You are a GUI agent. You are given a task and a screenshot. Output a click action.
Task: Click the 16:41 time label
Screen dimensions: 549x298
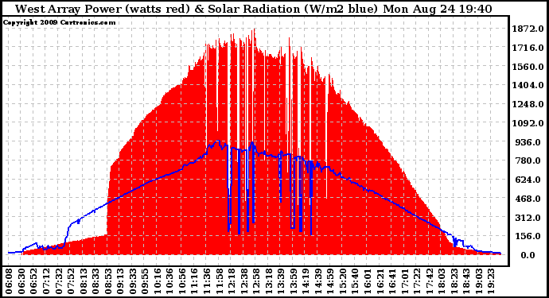392,281
